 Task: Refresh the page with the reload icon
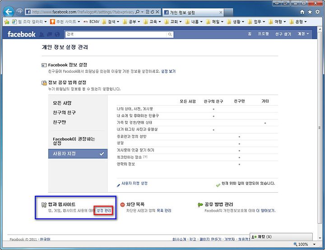pos(153,12)
